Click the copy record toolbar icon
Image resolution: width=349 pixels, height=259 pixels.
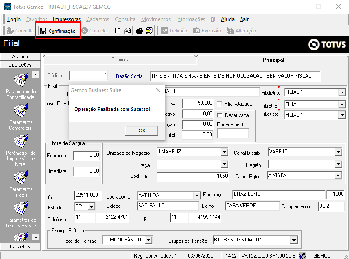pyautogui.click(x=127, y=31)
